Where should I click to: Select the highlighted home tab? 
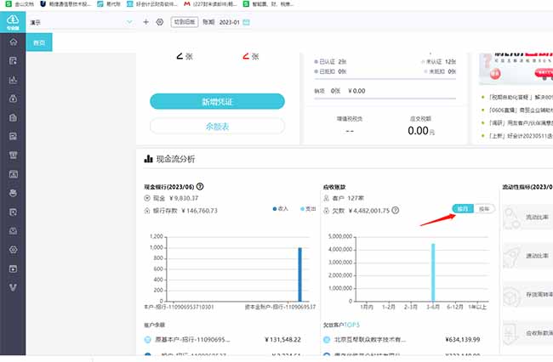pyautogui.click(x=39, y=42)
